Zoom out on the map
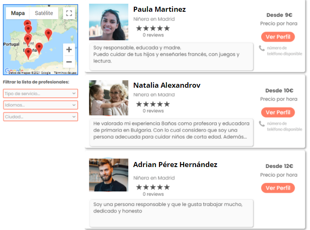 [69, 62]
